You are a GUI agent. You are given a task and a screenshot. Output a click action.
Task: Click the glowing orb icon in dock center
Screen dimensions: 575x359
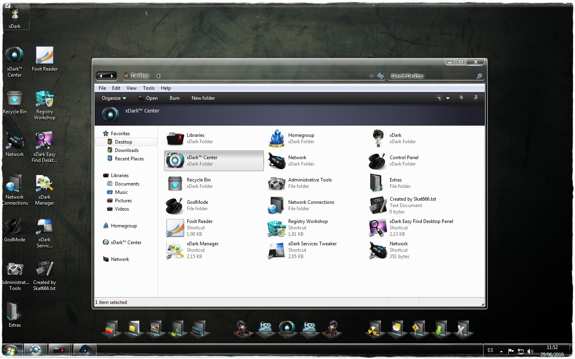tap(287, 328)
